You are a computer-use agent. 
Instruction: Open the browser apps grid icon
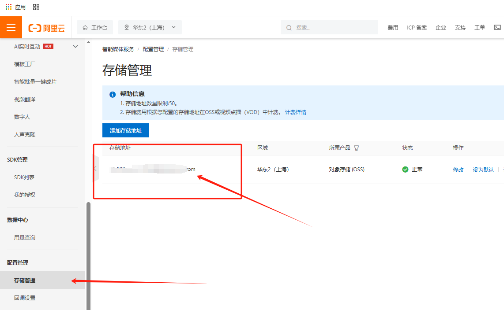tap(9, 7)
